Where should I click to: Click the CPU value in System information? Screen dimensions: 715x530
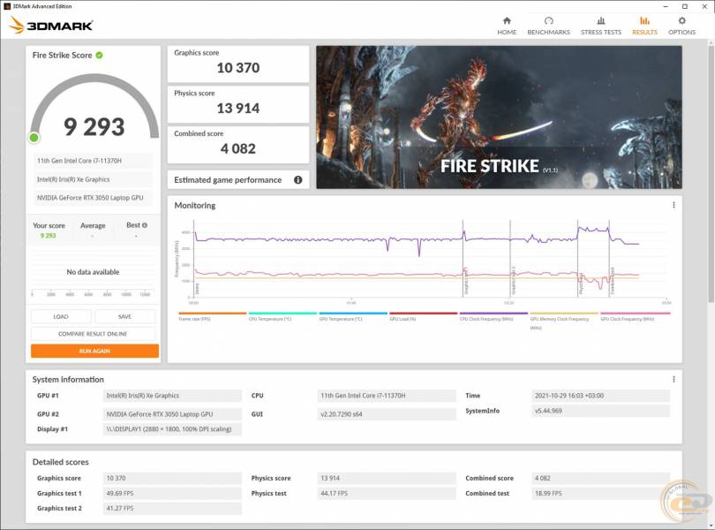tap(387, 396)
